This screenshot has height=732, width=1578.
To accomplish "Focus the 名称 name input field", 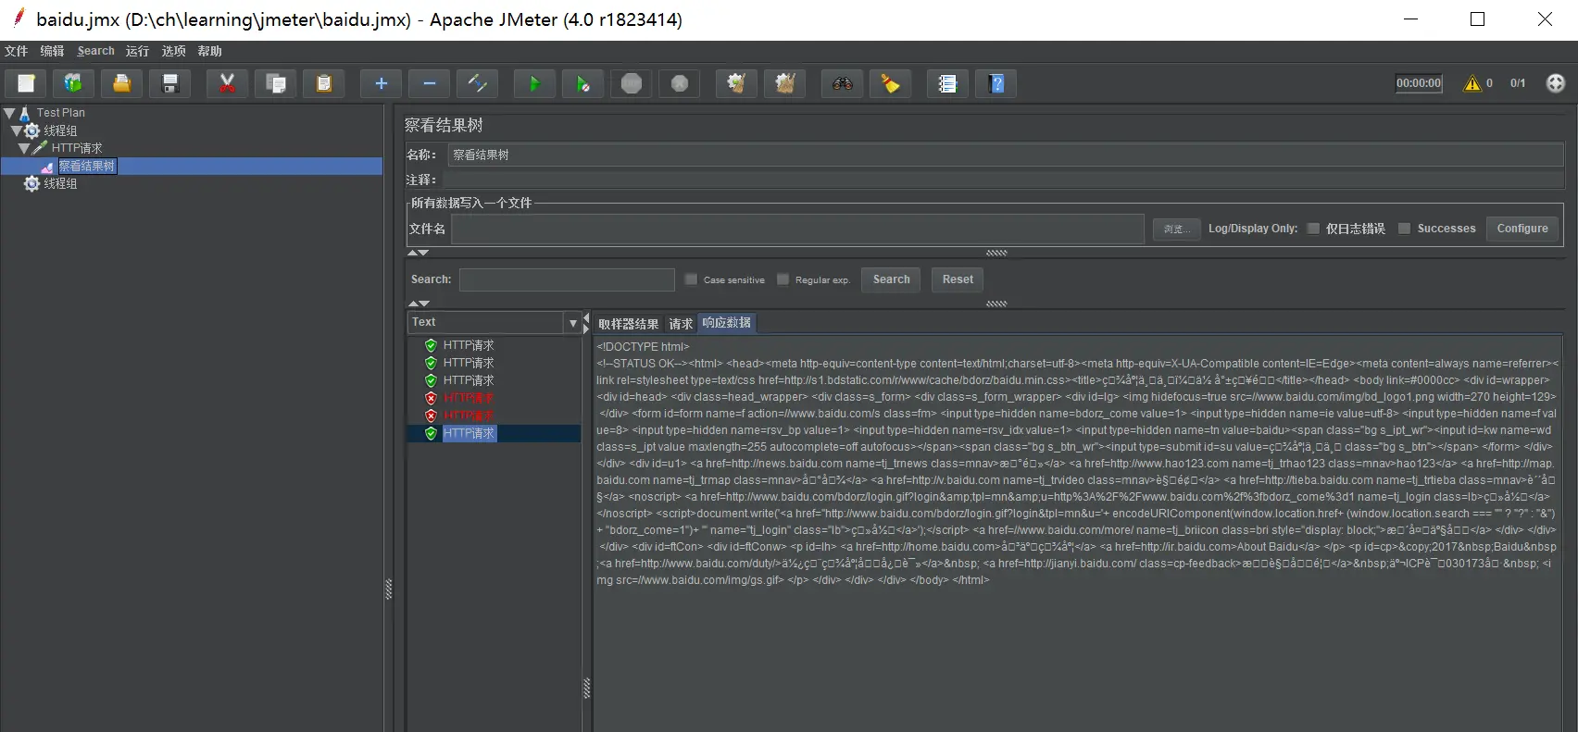I will tap(1006, 155).
